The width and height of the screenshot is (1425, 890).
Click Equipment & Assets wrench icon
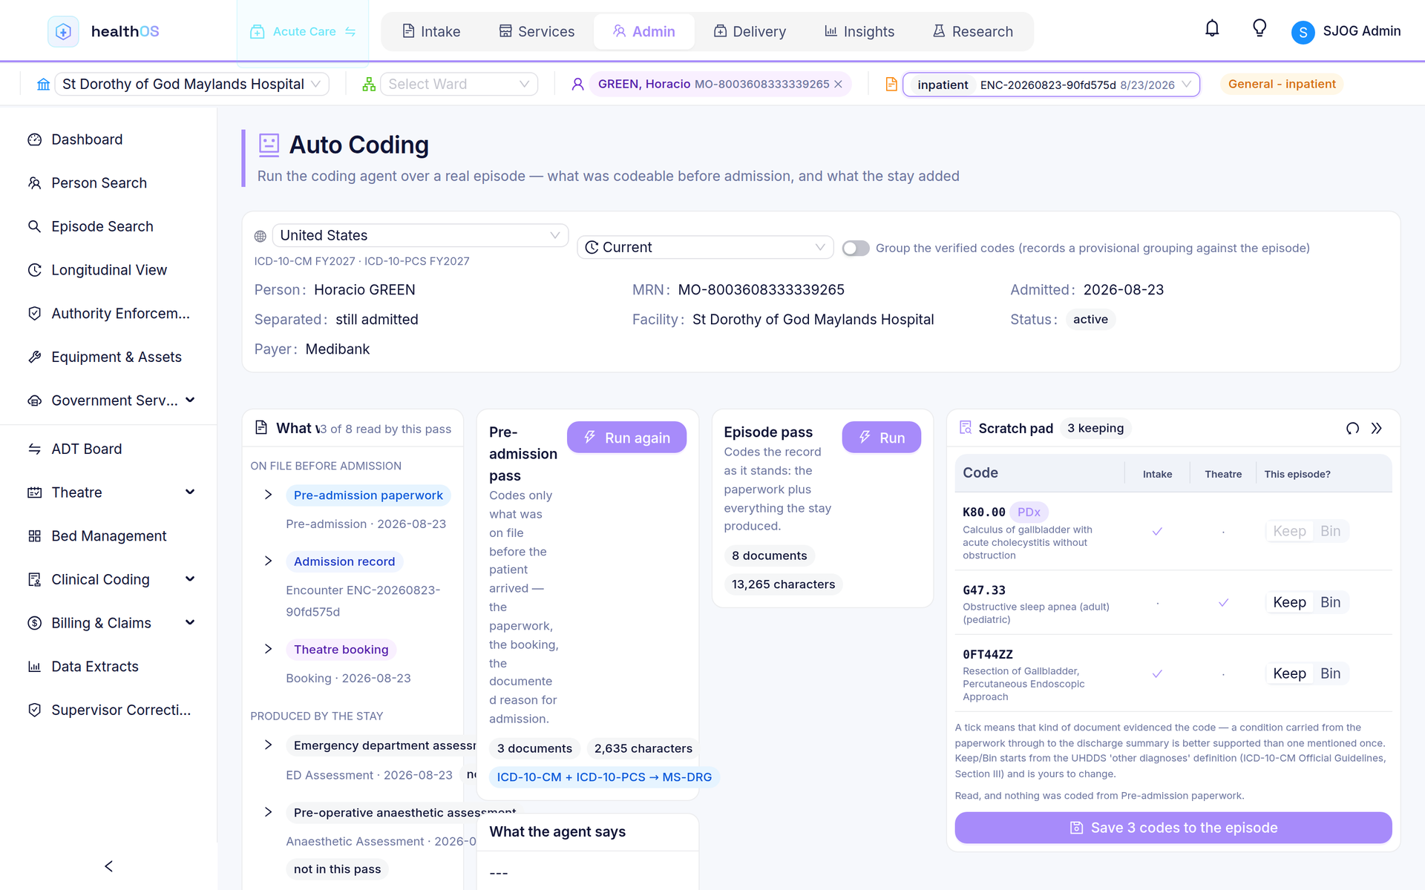click(34, 357)
